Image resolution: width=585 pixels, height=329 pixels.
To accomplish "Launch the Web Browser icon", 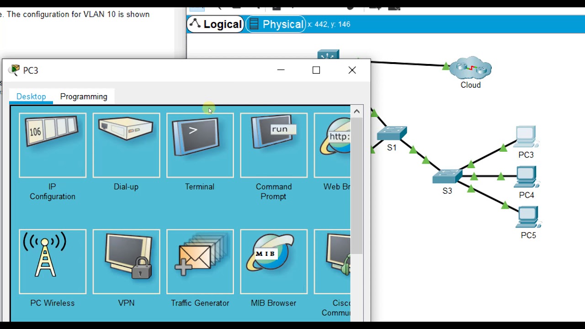I will [332, 145].
